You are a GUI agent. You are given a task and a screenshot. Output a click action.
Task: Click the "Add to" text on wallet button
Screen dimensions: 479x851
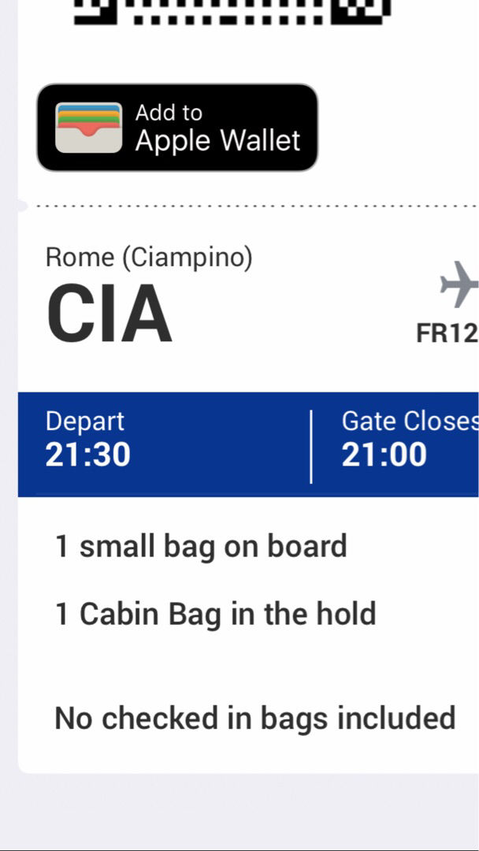[169, 113]
